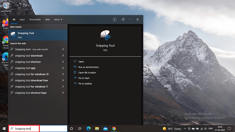
Task: Expand arrow for 'Snipping tool - See web results'
Action: [63, 49]
